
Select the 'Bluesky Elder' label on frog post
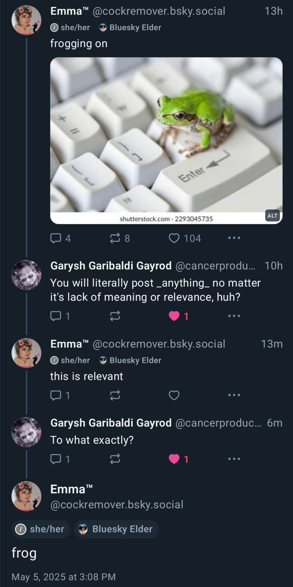pyautogui.click(x=116, y=529)
